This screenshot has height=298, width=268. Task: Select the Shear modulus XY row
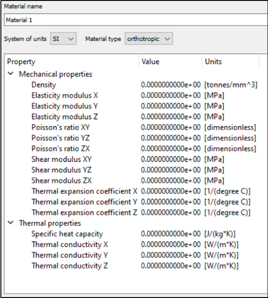point(62,159)
